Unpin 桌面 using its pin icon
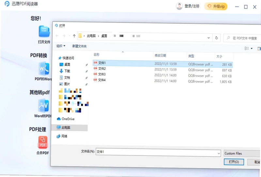The height and width of the screenshot is (177, 261). click(86, 65)
